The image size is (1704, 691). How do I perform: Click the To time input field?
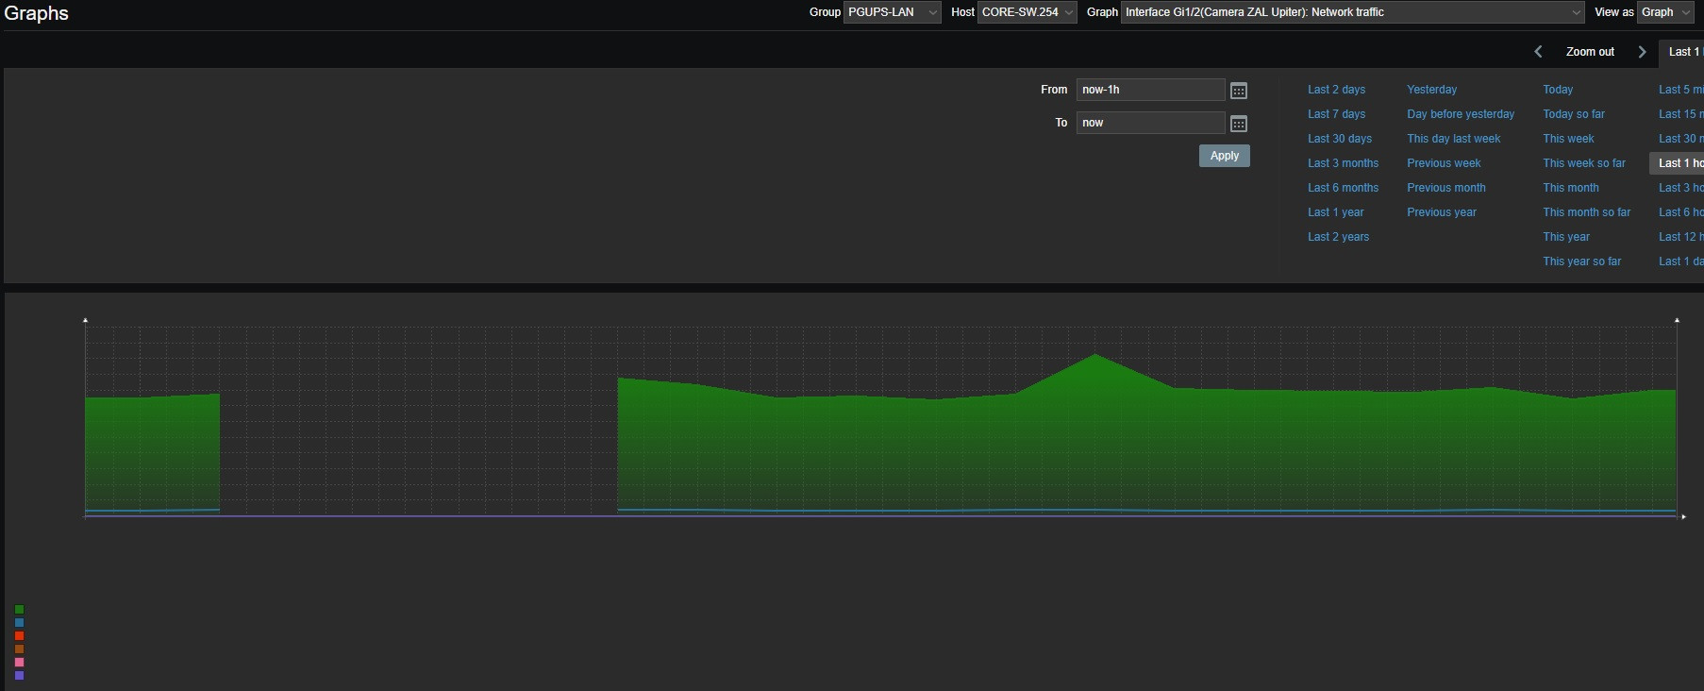pos(1150,123)
